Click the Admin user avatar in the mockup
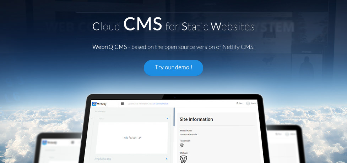The image size is (347, 163). point(248,103)
